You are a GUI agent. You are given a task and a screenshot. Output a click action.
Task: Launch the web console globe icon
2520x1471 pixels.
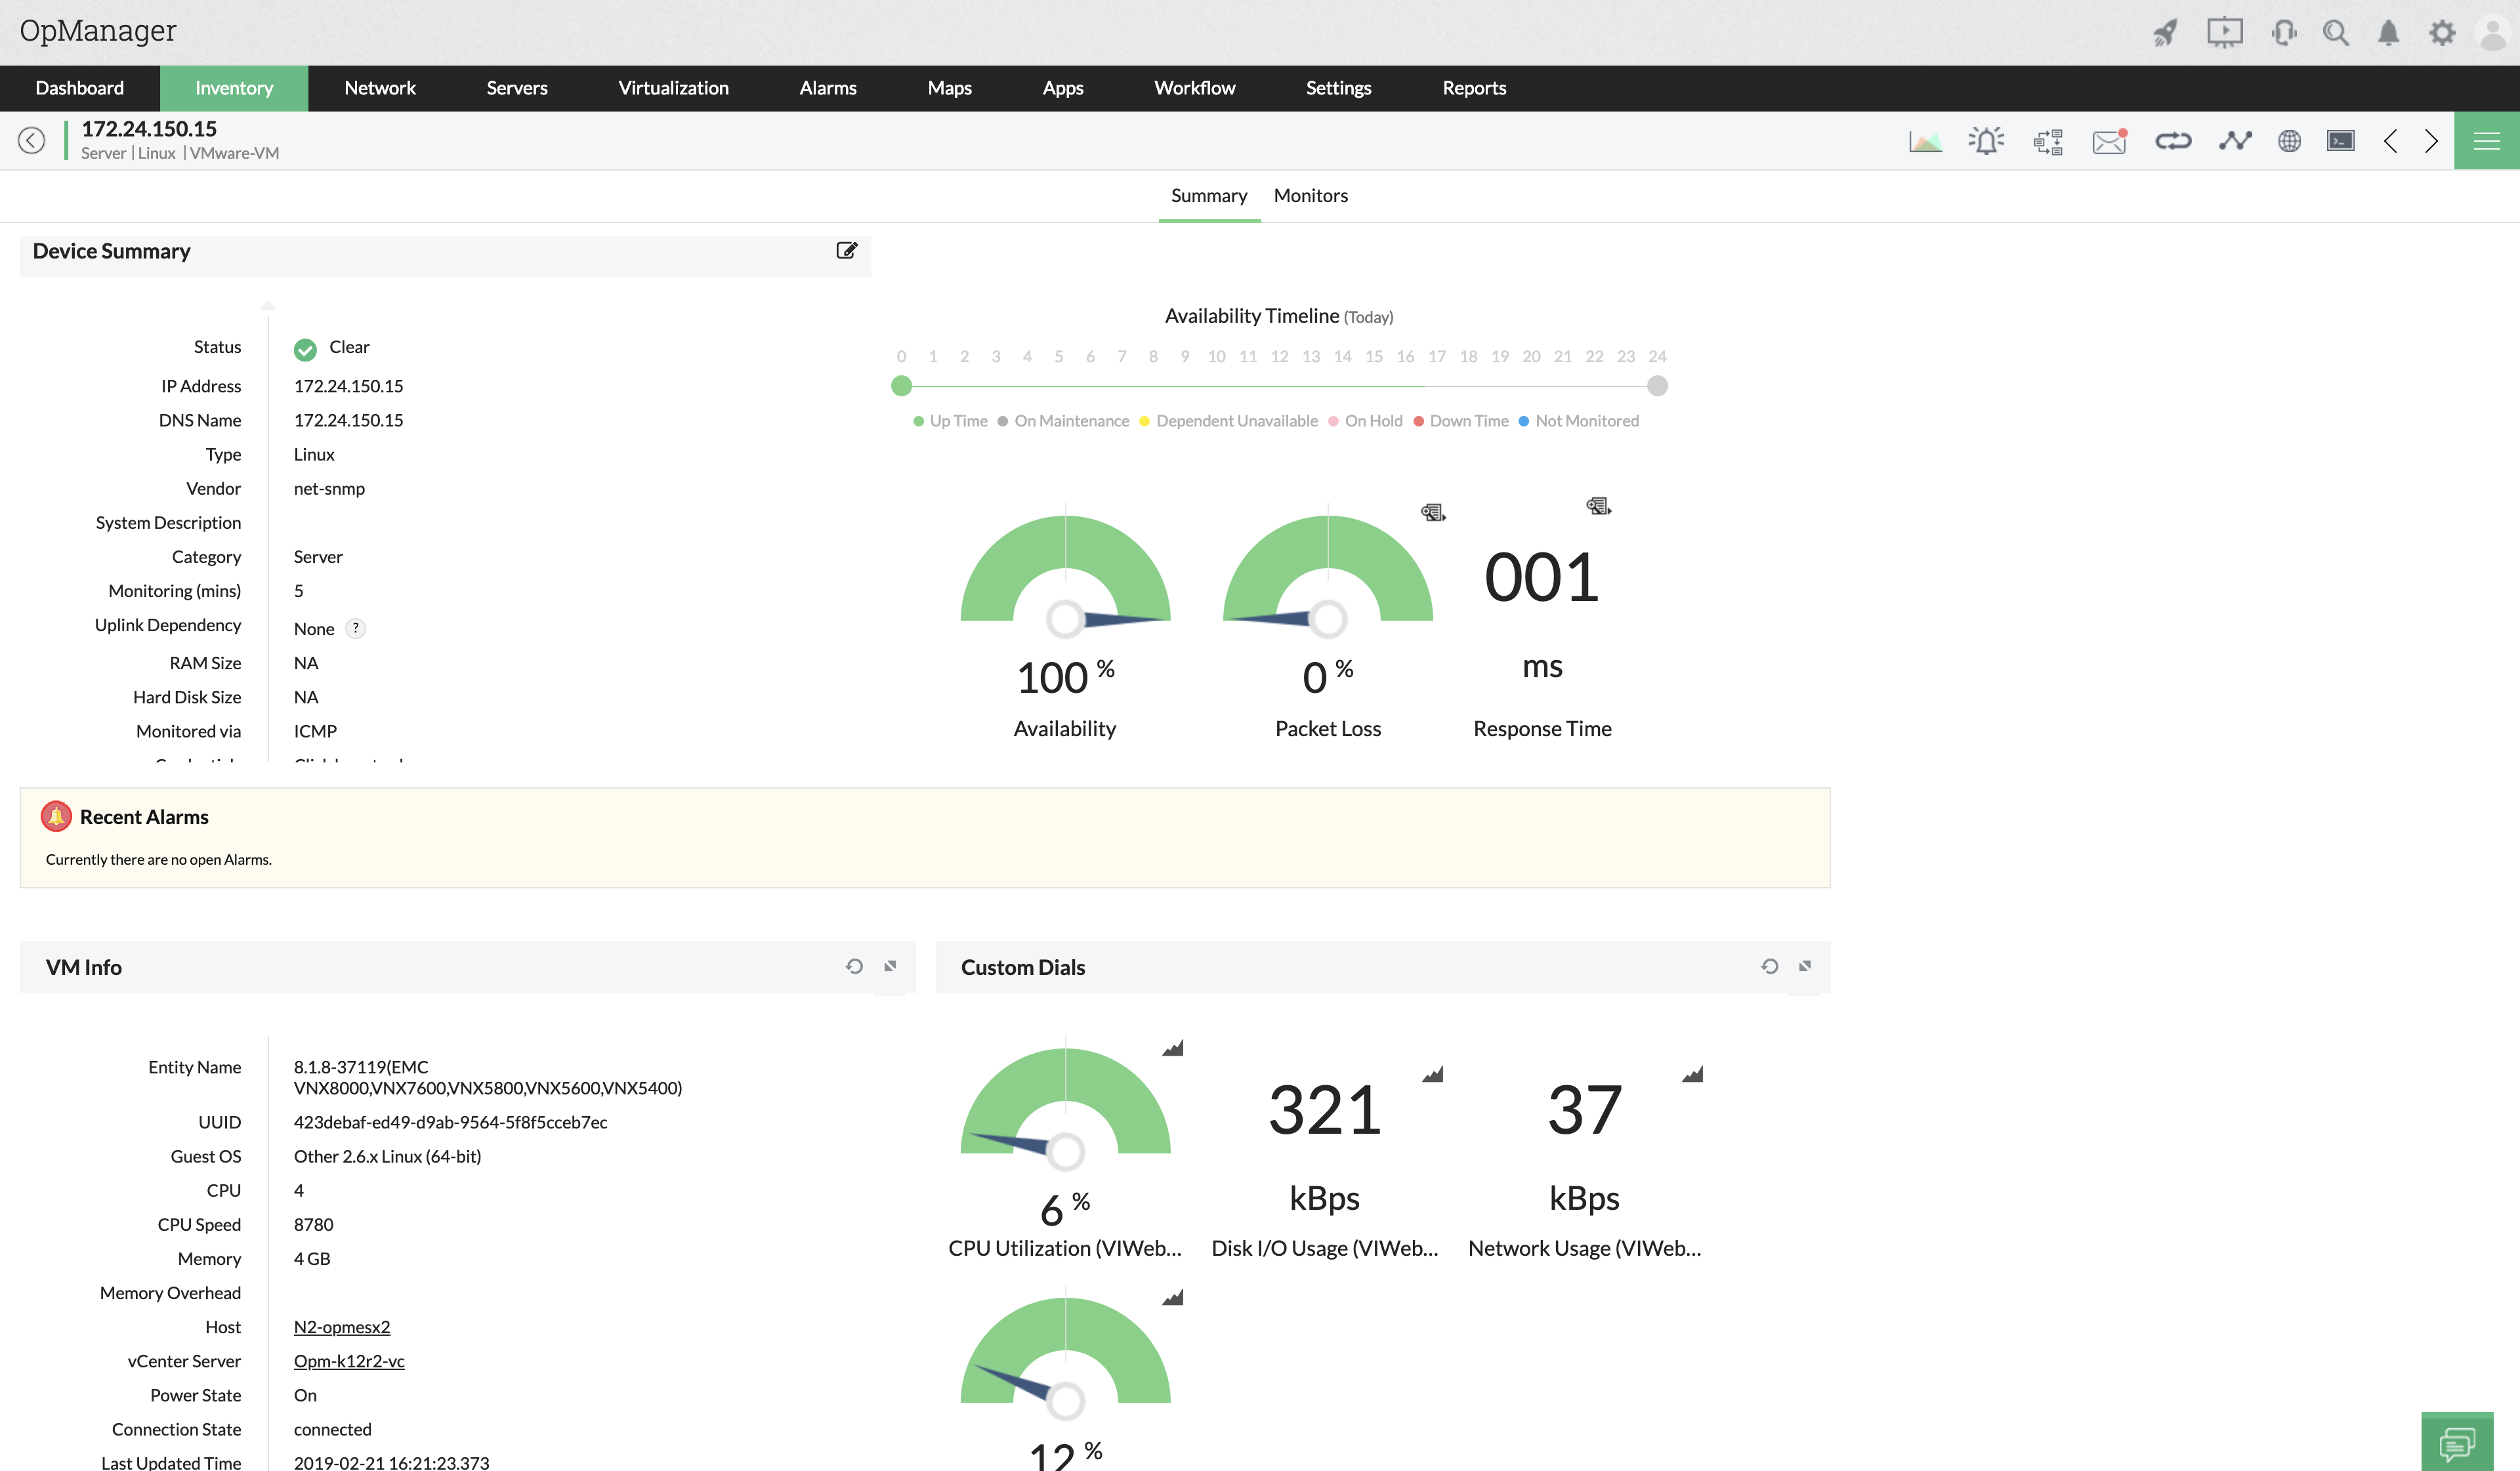click(x=2290, y=140)
